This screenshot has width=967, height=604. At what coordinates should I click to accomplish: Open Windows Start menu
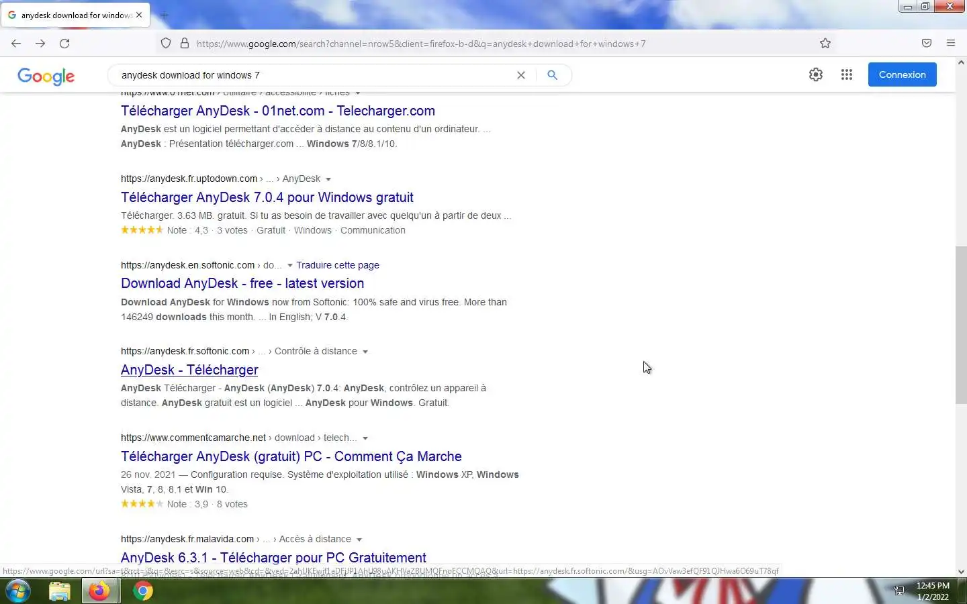coord(18,591)
